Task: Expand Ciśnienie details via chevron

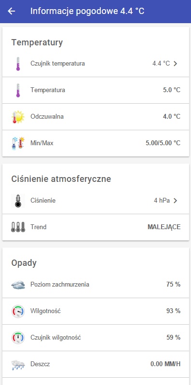Action: [x=175, y=201]
